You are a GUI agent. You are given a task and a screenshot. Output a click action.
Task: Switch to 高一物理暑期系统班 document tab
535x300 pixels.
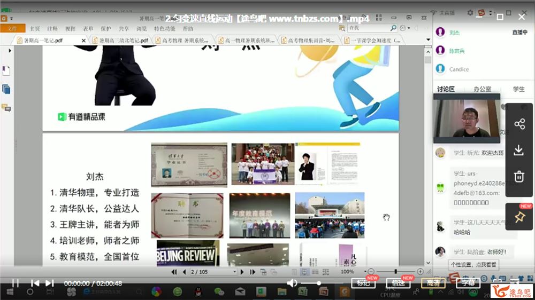point(246,41)
